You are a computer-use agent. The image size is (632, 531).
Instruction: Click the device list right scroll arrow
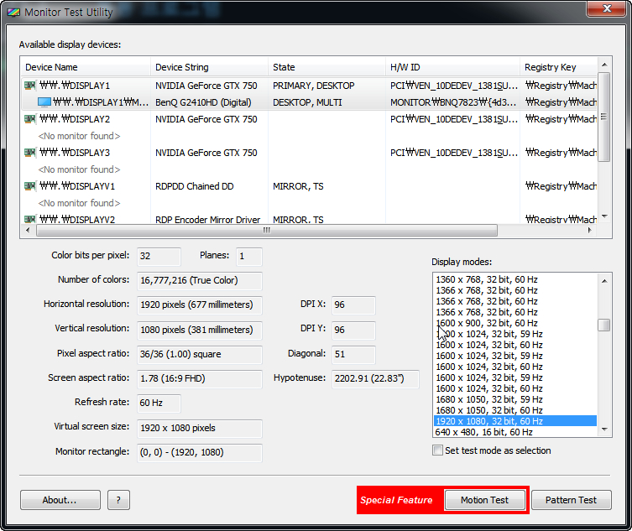click(x=590, y=230)
